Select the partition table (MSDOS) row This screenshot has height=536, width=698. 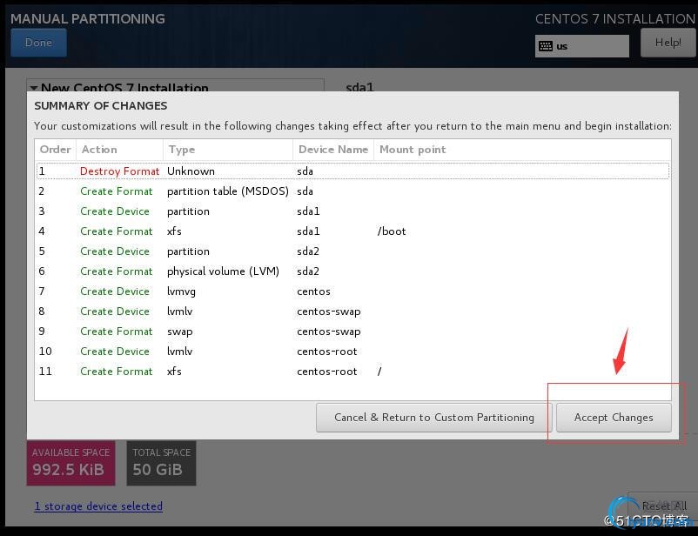(x=352, y=191)
